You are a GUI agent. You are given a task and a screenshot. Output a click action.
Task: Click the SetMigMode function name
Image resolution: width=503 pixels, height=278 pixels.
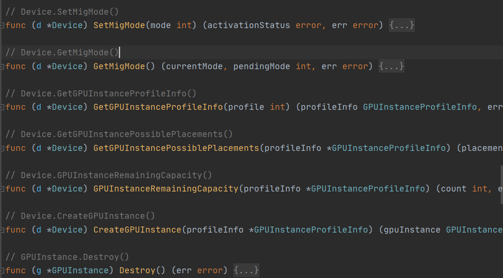(x=119, y=26)
